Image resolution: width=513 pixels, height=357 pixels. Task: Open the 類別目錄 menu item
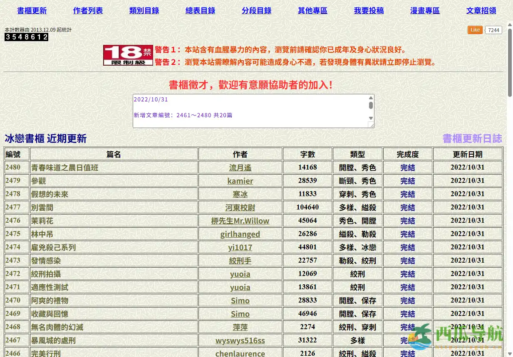pyautogui.click(x=144, y=11)
